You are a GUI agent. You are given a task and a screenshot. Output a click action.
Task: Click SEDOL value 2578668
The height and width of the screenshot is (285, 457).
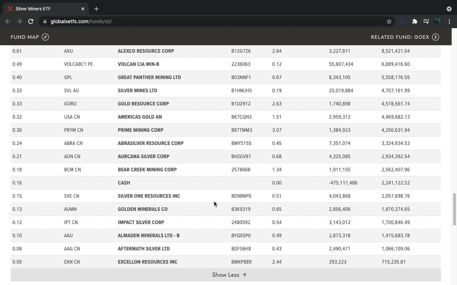[241, 170]
